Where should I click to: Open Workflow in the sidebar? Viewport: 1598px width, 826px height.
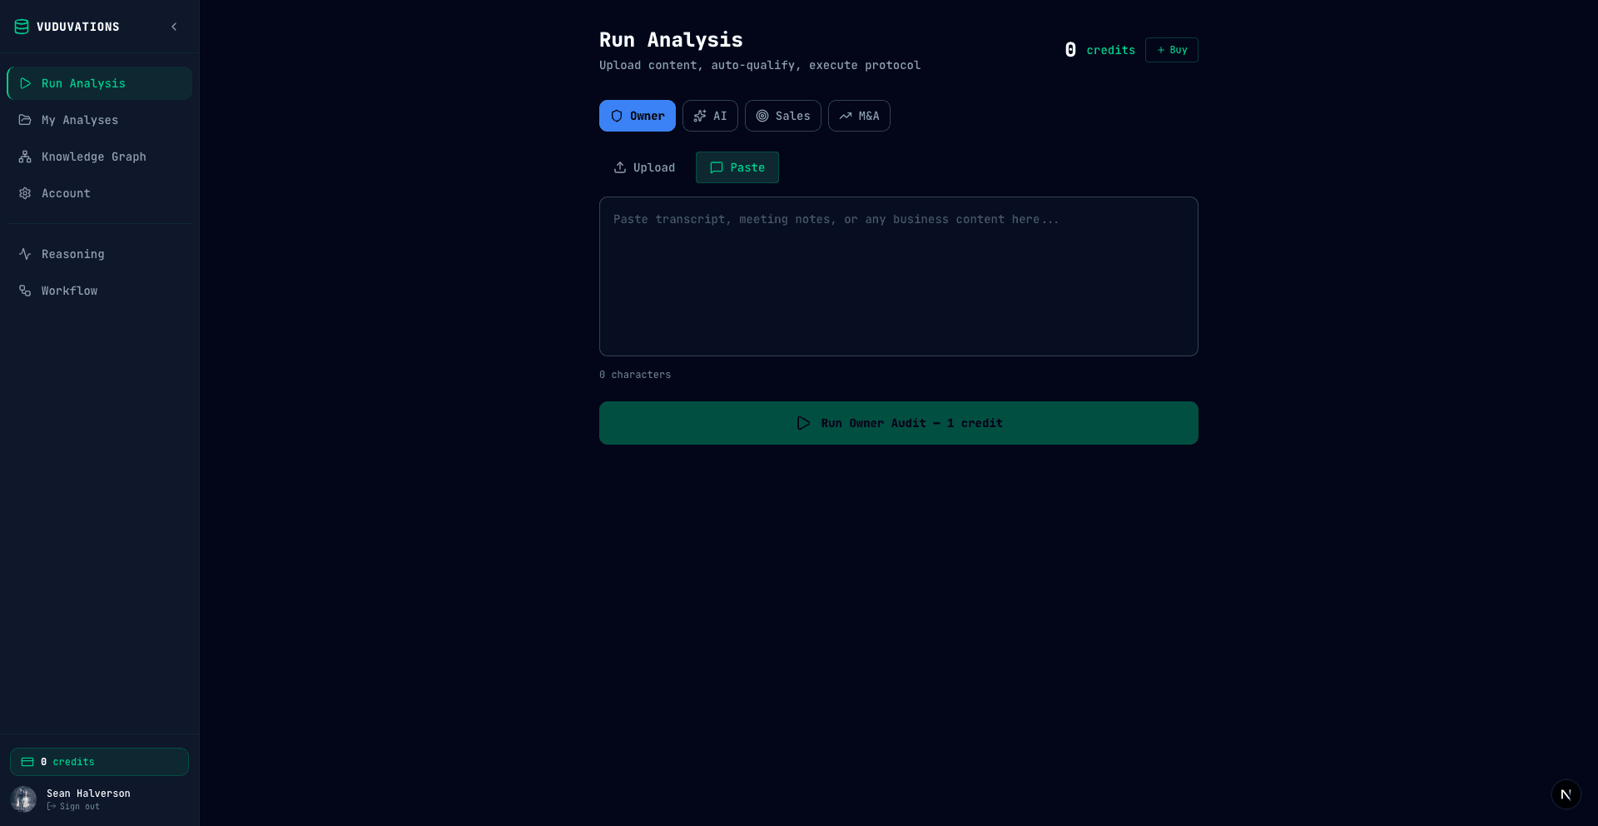(x=99, y=291)
